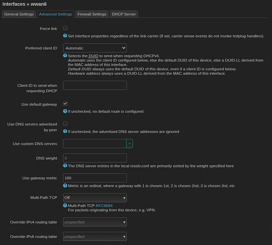The height and width of the screenshot is (245, 272).
Task: Click help icon below gateway metric field
Action: click(x=65, y=185)
